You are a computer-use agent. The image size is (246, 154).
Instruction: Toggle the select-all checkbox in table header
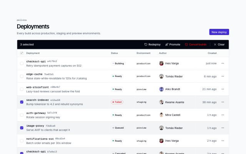pos(22,53)
